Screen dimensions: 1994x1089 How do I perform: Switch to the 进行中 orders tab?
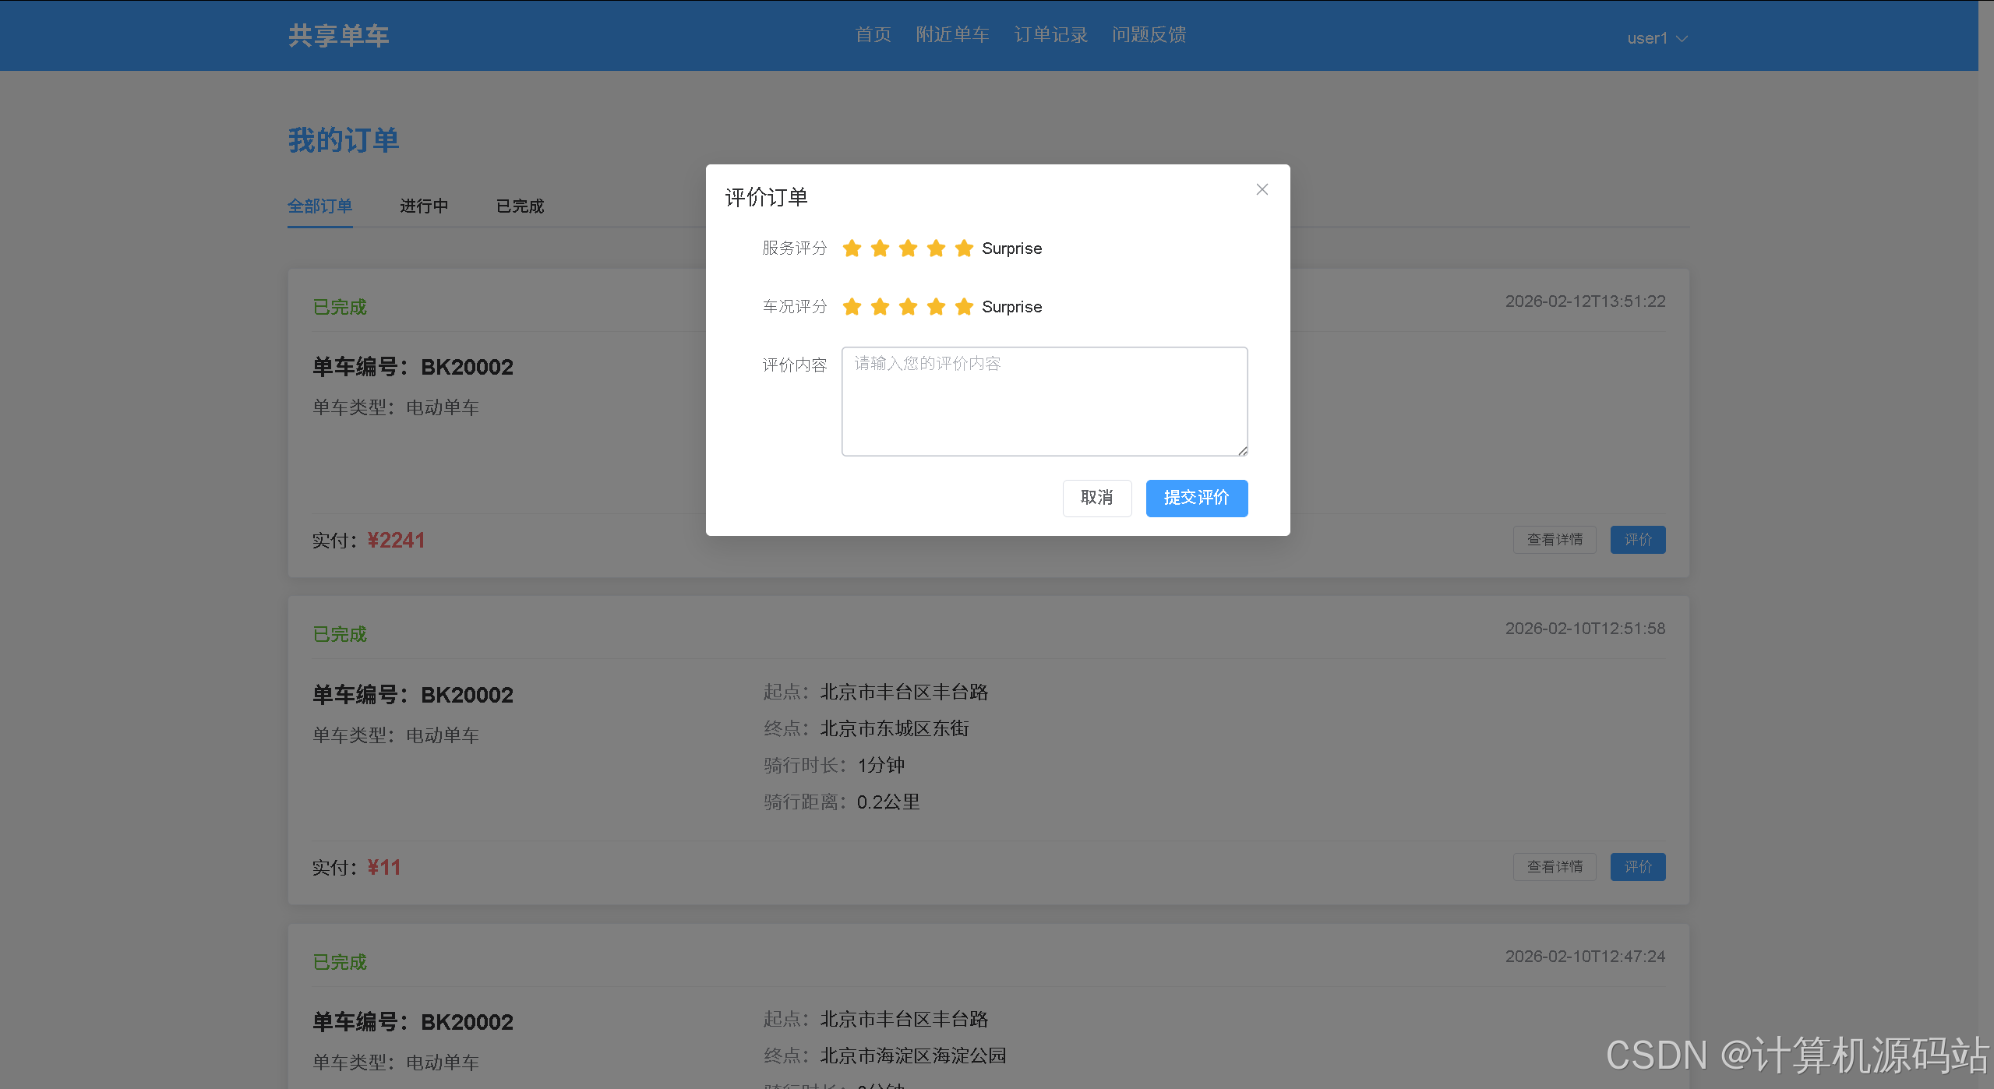(x=424, y=206)
